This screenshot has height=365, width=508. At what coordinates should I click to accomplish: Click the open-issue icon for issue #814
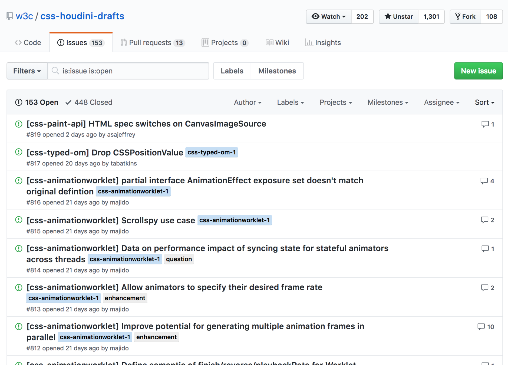point(19,248)
